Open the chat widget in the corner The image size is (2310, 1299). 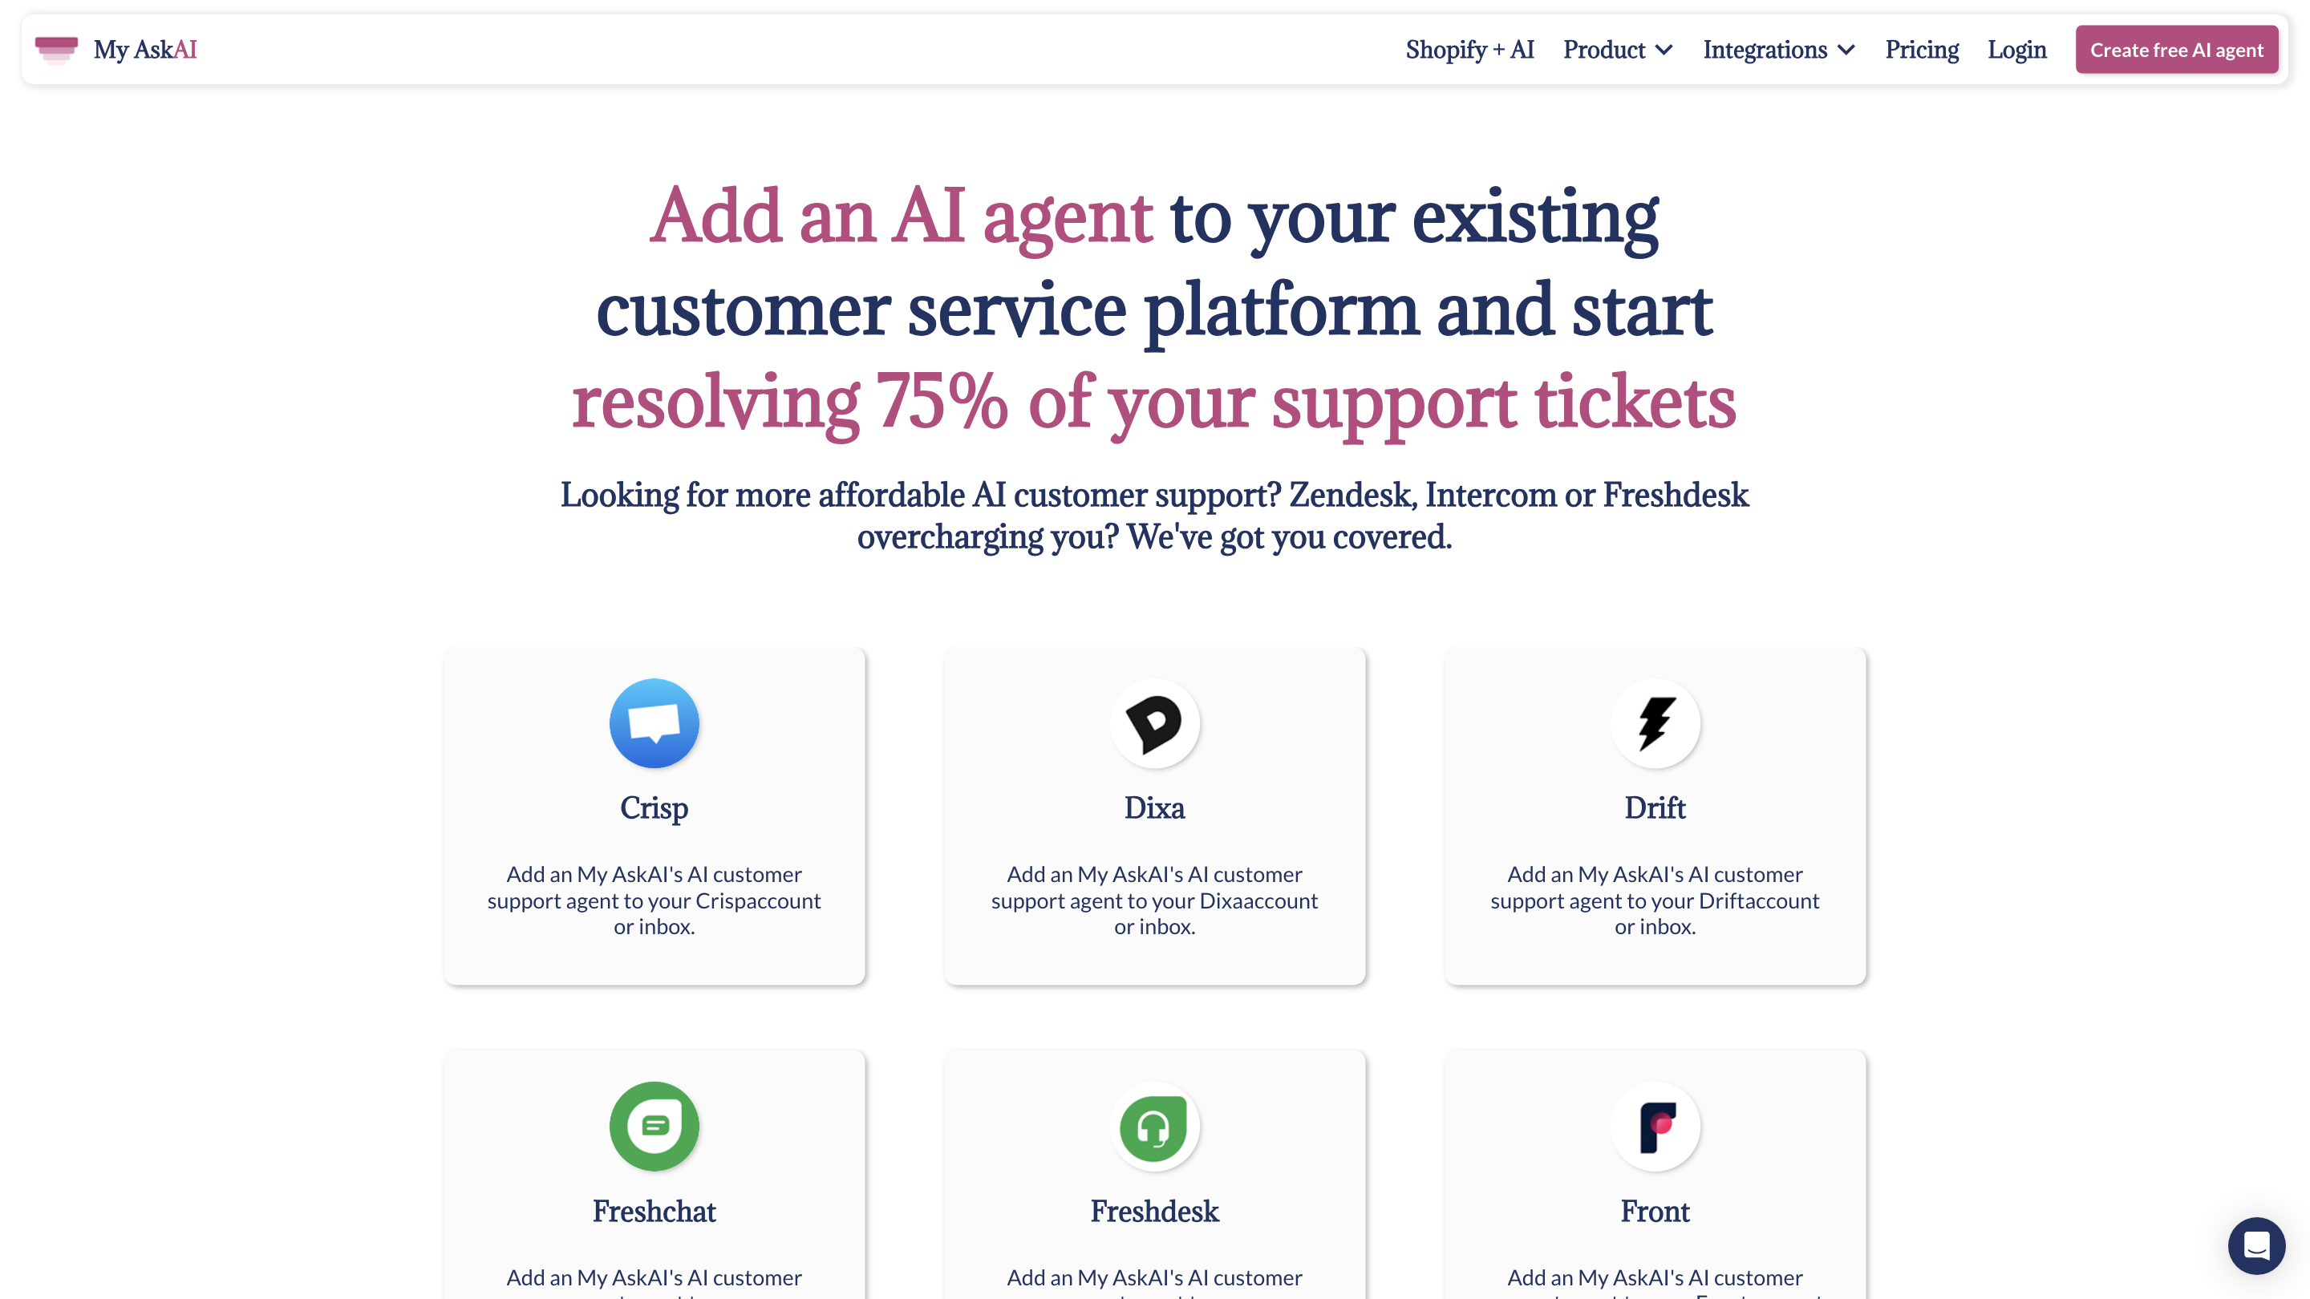coord(2257,1245)
